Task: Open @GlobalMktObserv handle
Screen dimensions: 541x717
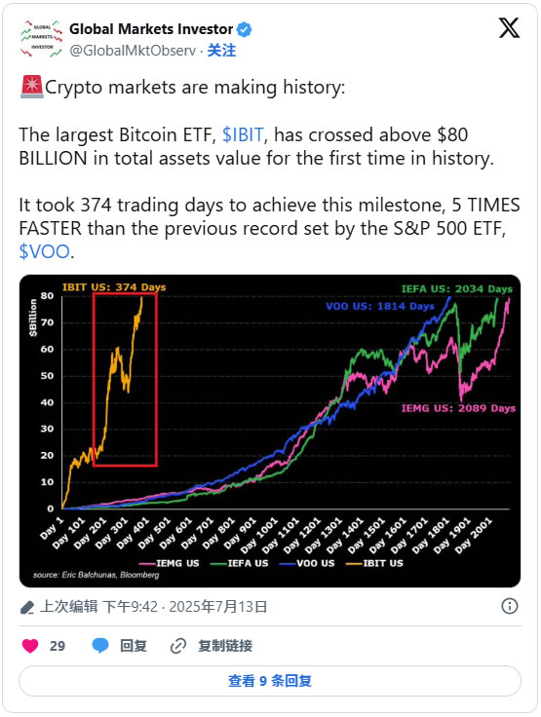Action: tap(133, 51)
